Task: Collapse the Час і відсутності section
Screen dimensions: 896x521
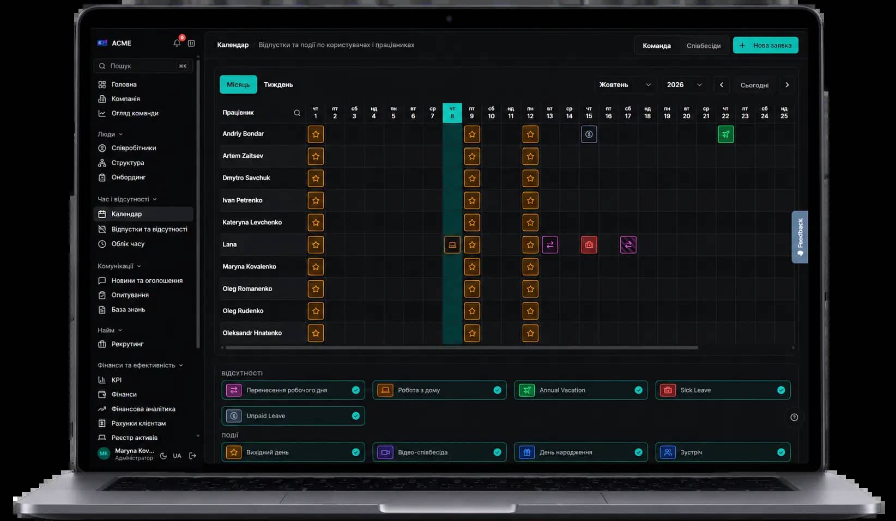Action: pyautogui.click(x=127, y=199)
